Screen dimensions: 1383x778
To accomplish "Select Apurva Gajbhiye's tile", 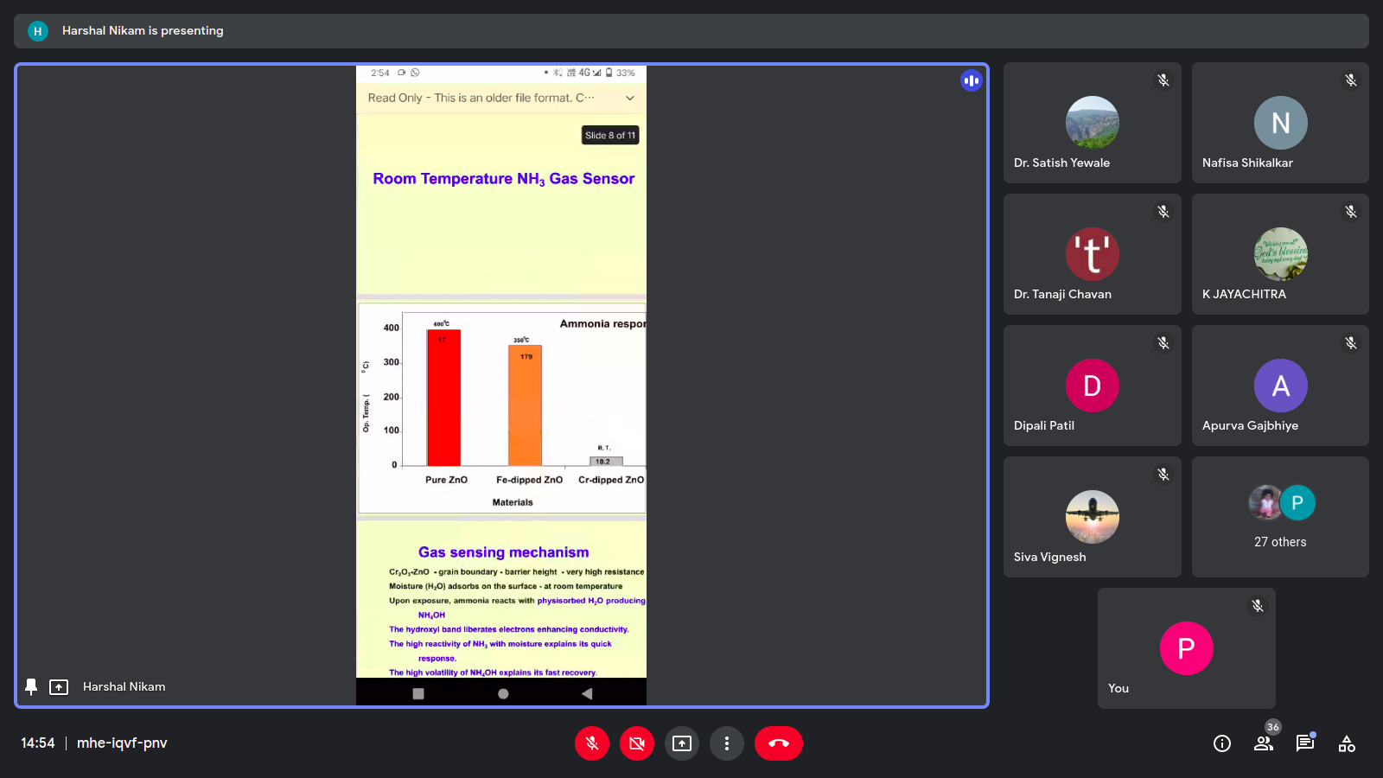I will click(x=1280, y=386).
